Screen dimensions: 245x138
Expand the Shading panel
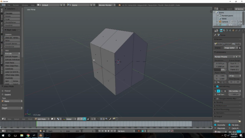point(219,102)
